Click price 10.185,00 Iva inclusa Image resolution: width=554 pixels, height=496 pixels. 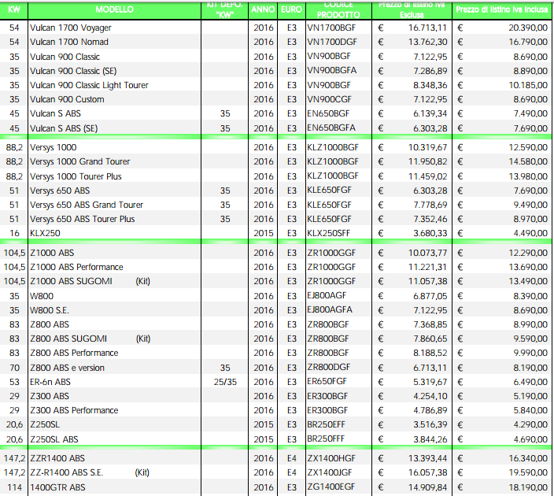(x=528, y=85)
